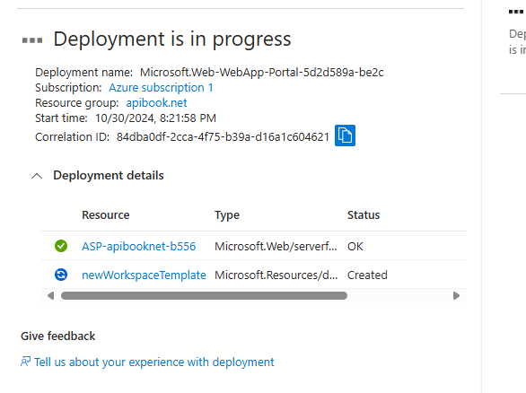Click the Microsoft.Resources/d... type cell
The width and height of the screenshot is (526, 393).
point(276,275)
